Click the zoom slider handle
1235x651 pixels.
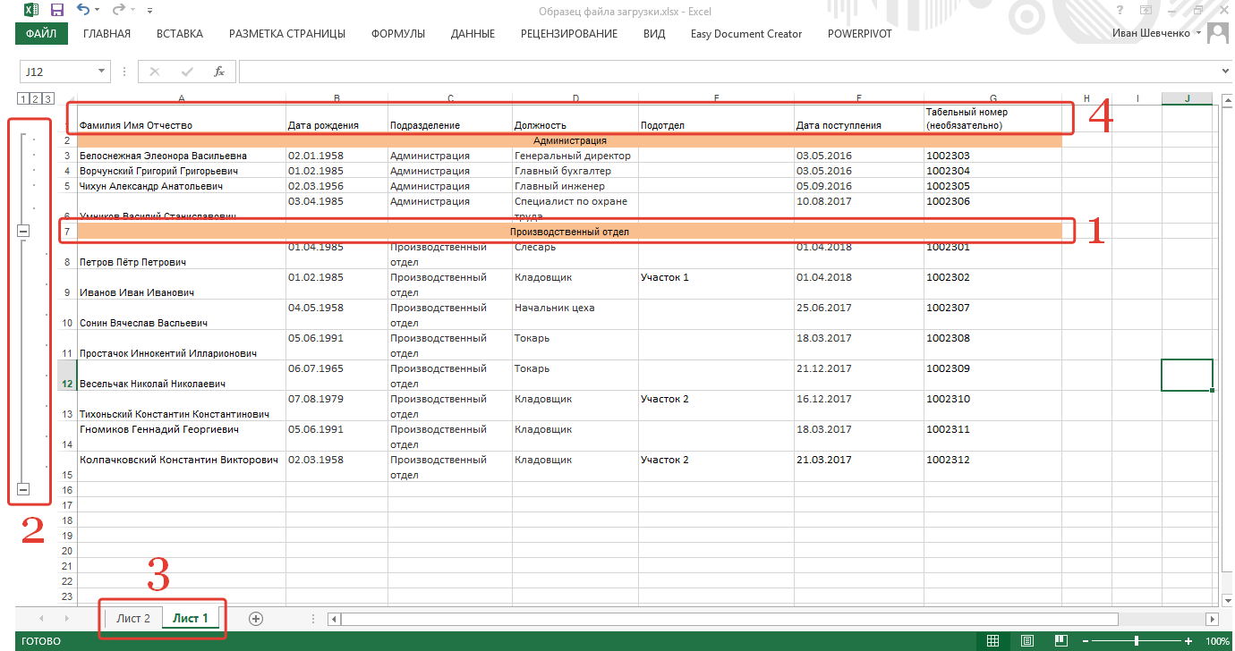1137,641
